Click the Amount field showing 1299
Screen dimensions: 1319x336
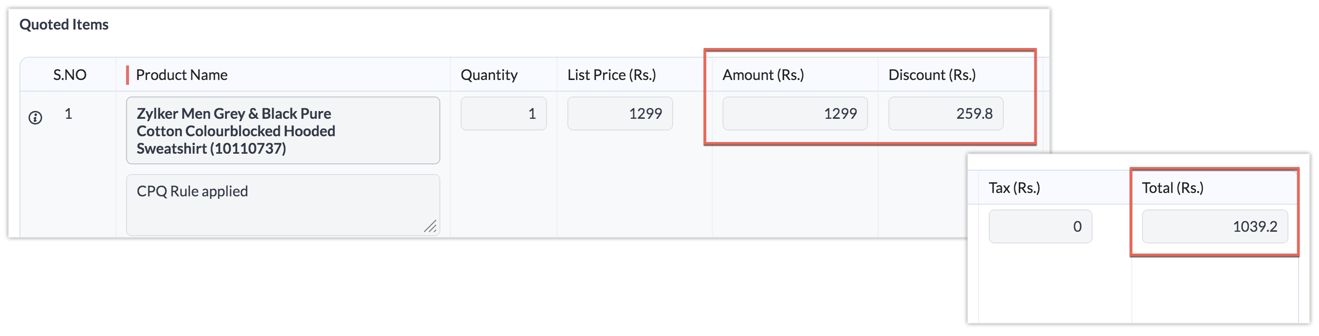(795, 114)
